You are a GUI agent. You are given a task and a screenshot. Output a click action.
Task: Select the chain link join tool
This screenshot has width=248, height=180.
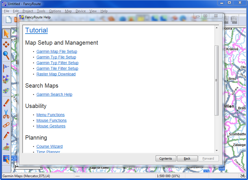point(6,125)
